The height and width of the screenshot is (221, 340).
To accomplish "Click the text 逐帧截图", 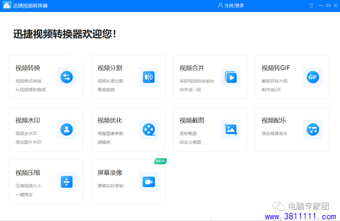I will pyautogui.click(x=188, y=134).
